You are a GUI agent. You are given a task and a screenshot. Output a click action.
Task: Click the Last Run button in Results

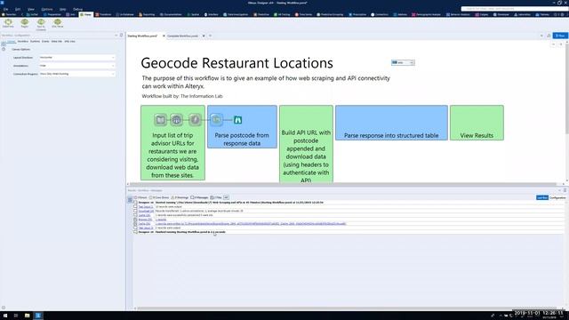[542, 197]
